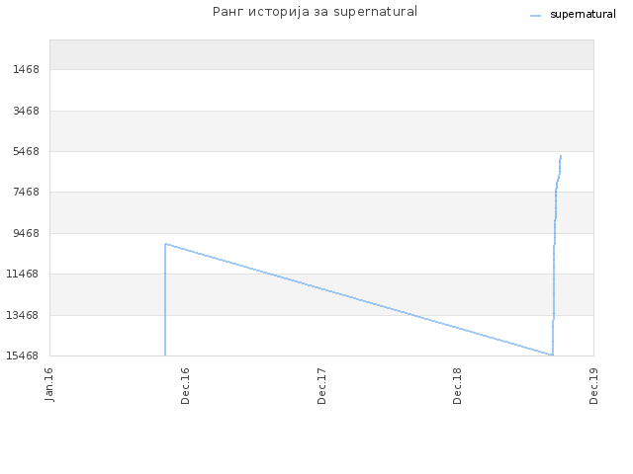Click the Dec.18 x-axis label
This screenshot has height=474, width=633.
coord(457,386)
